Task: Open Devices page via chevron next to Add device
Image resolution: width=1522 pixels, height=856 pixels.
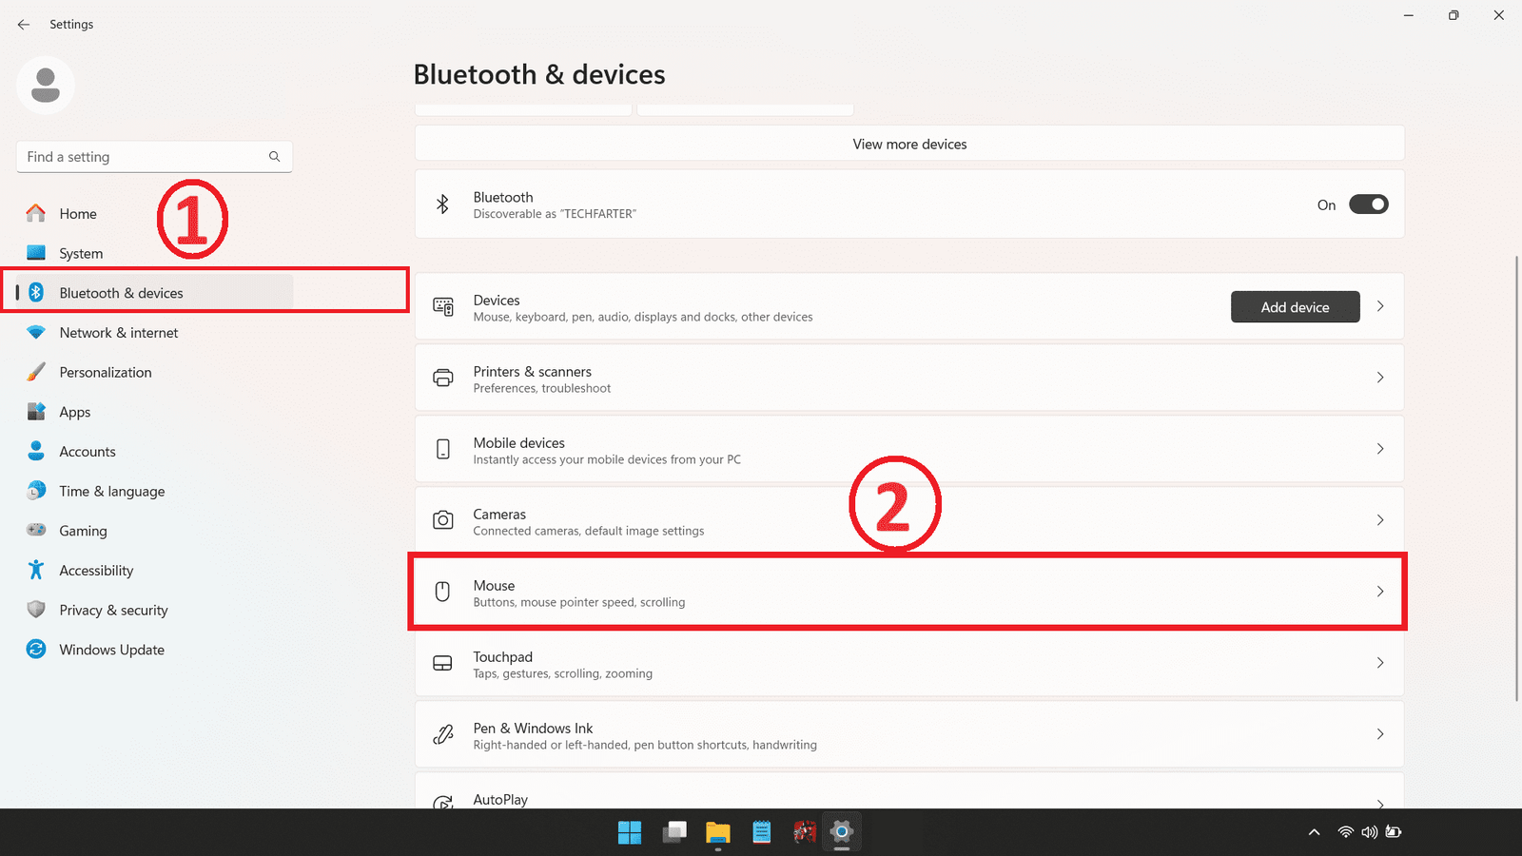Action: click(1379, 306)
